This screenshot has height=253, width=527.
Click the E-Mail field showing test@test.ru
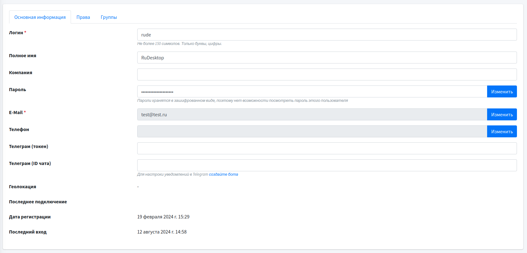312,115
